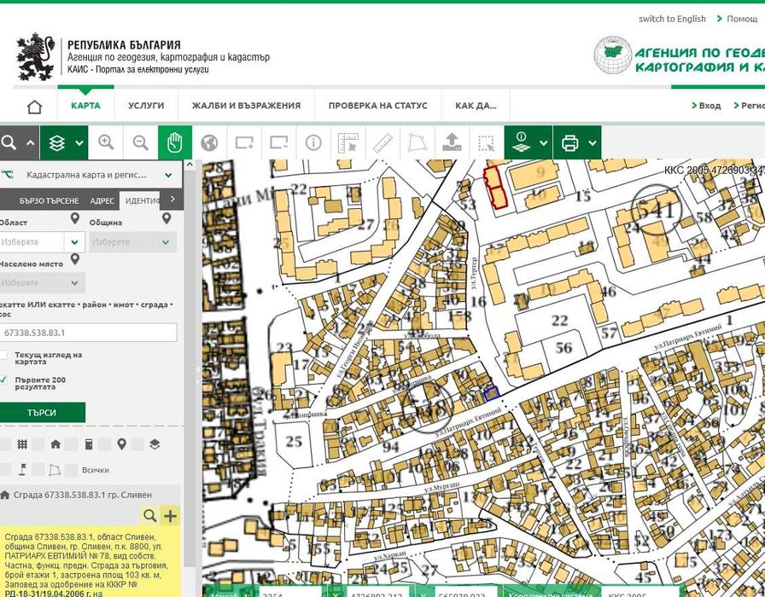
Task: Select the info identify tool
Action: point(313,143)
